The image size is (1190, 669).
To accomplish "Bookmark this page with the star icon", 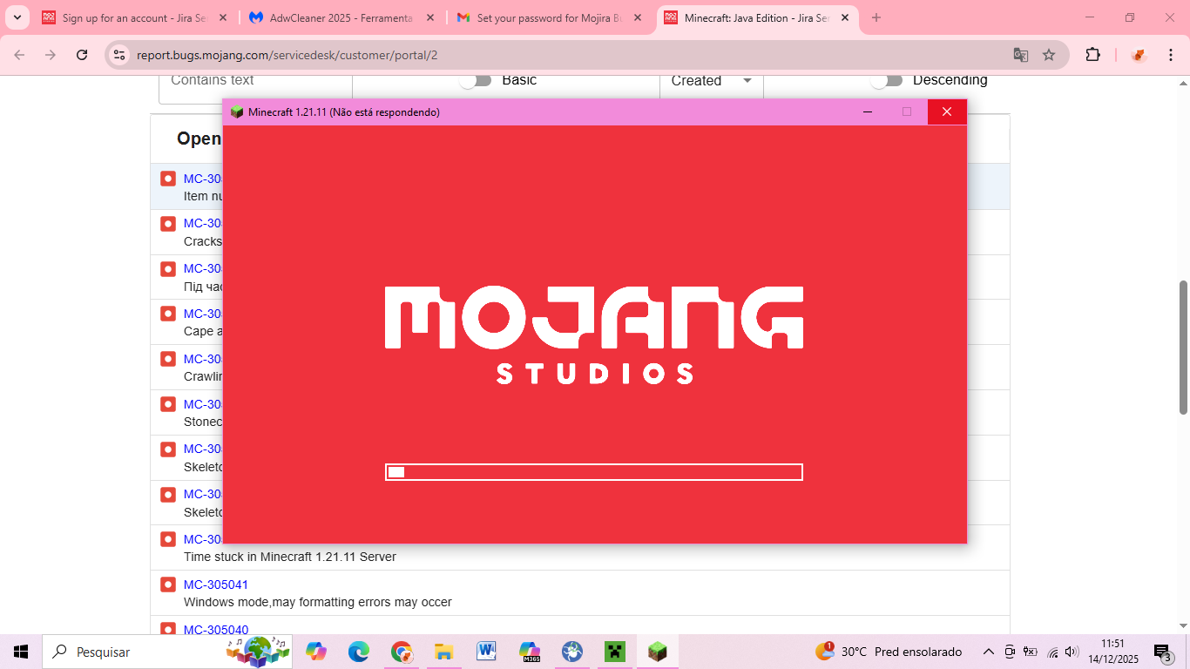I will (1049, 55).
